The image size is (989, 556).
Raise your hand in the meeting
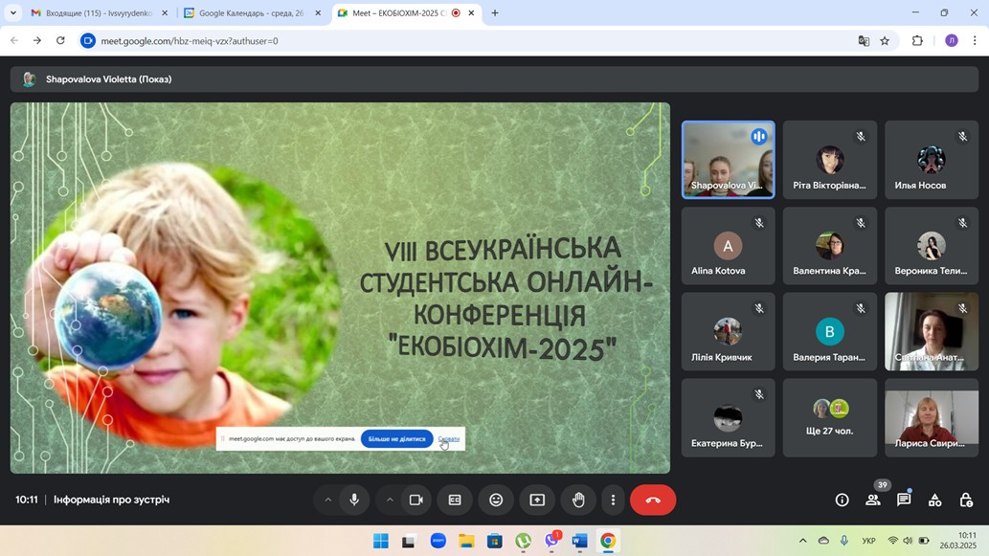coord(578,500)
